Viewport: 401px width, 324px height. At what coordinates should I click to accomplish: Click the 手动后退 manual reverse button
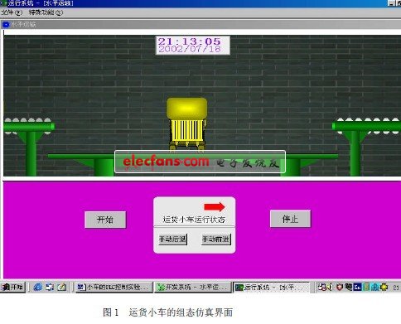pos(173,239)
